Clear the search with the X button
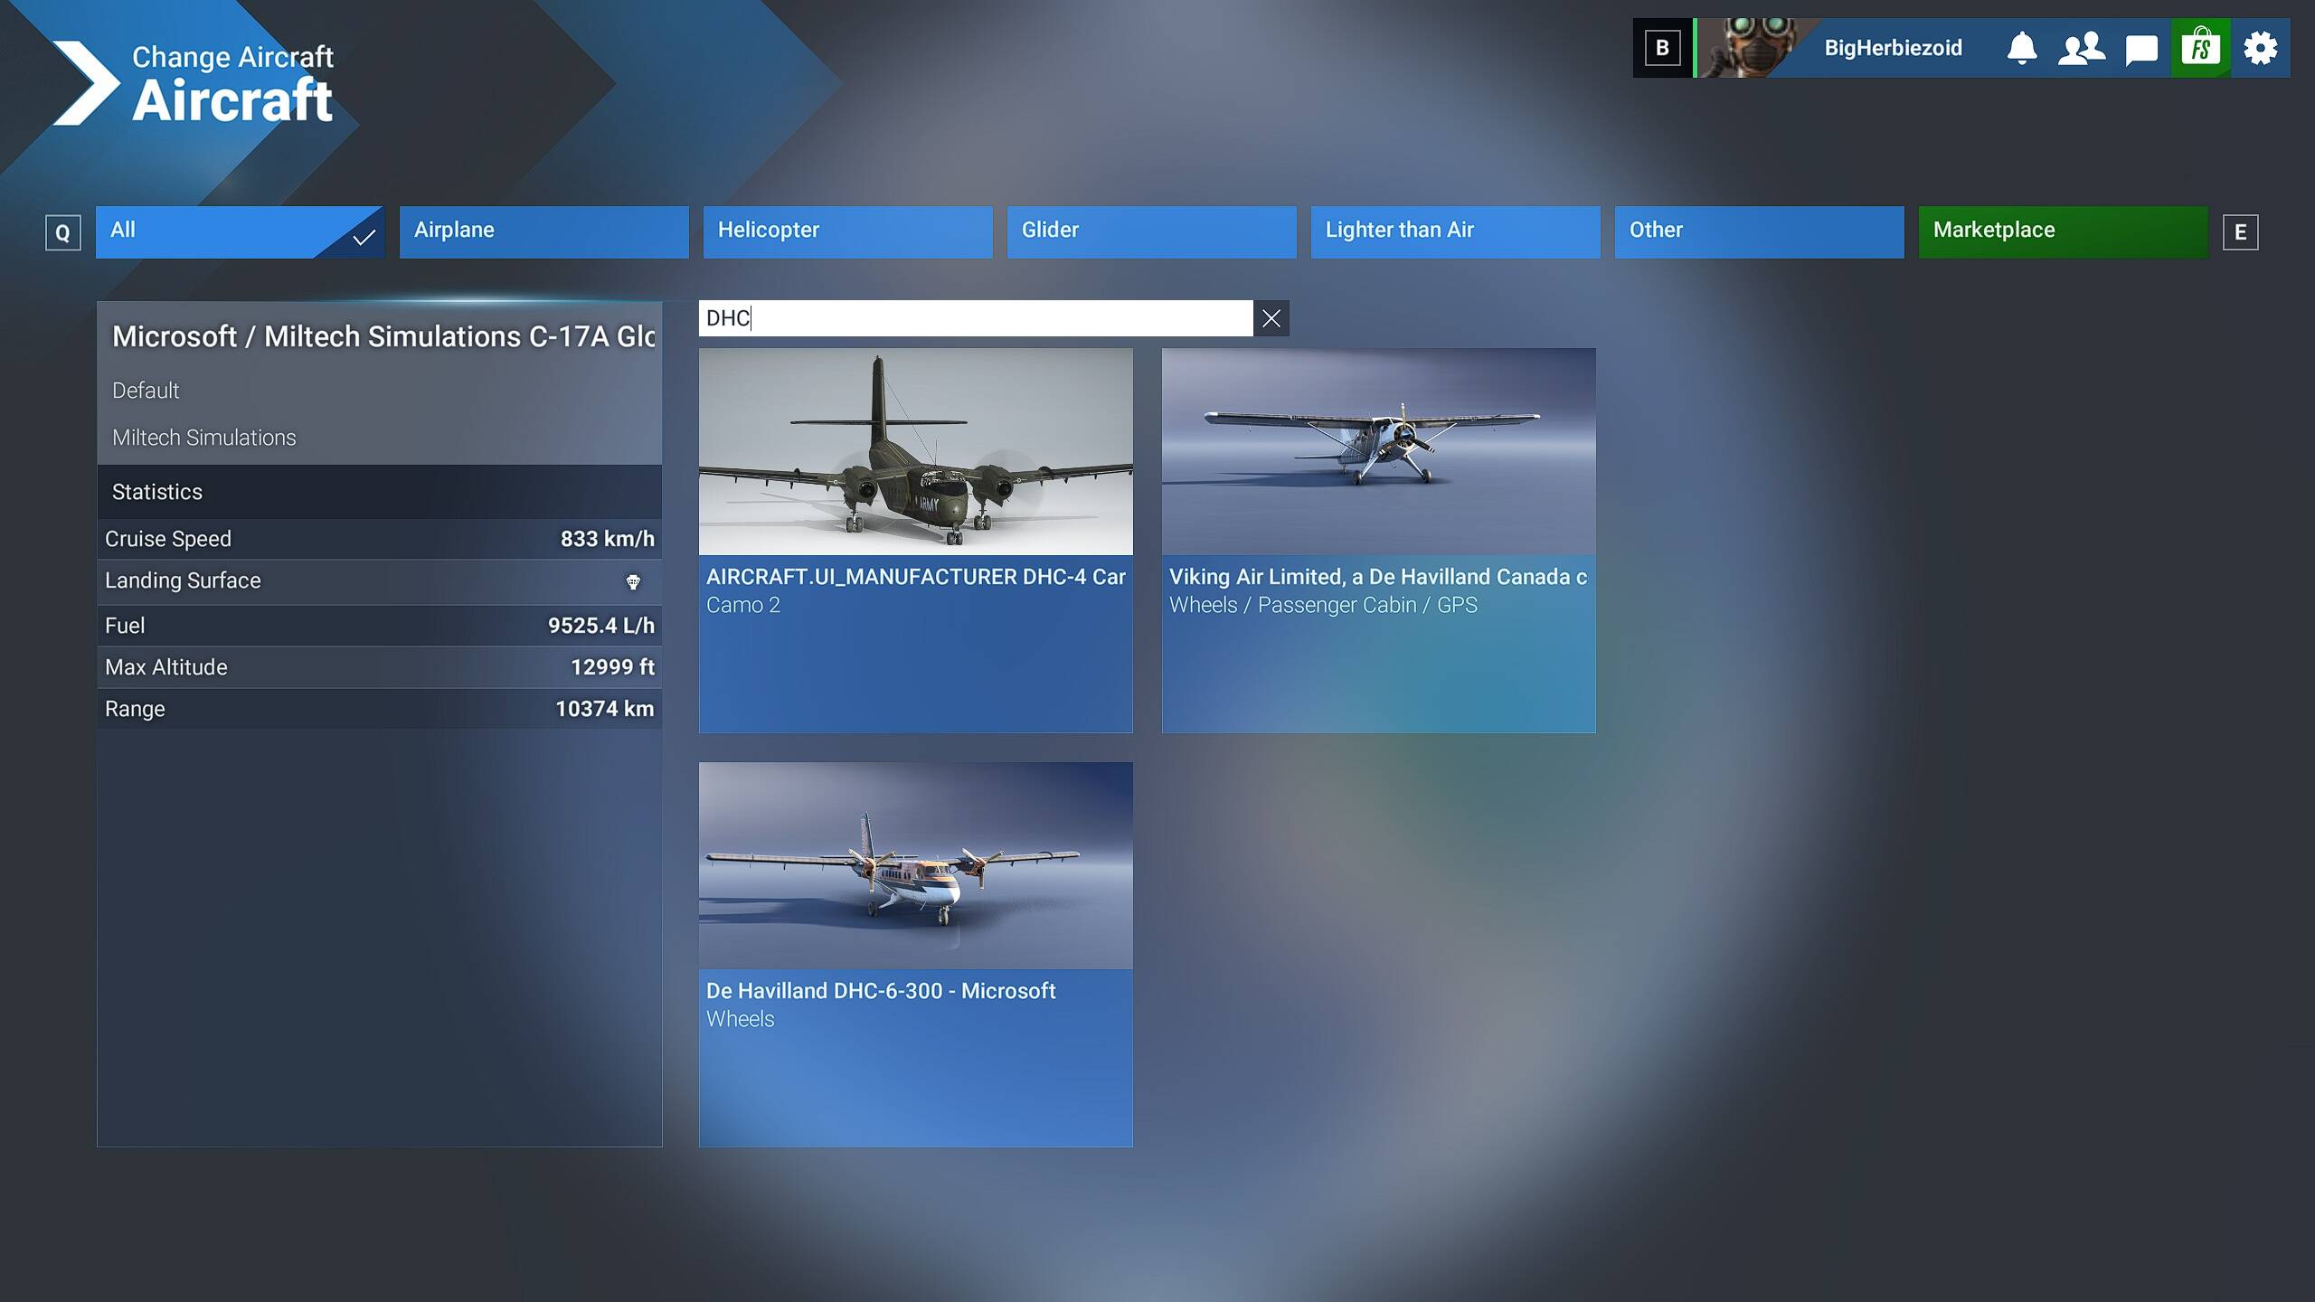The image size is (2315, 1302). 1271,318
